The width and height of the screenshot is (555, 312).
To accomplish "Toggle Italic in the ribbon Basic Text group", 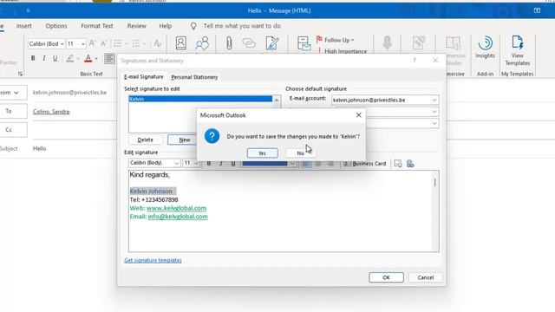I will pos(44,58).
